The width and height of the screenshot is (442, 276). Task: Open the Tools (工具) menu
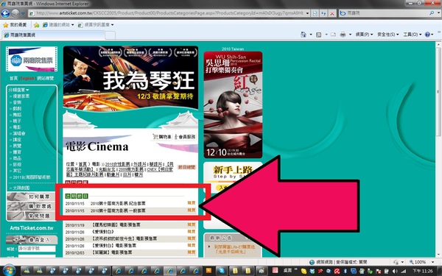pyautogui.click(x=412, y=35)
